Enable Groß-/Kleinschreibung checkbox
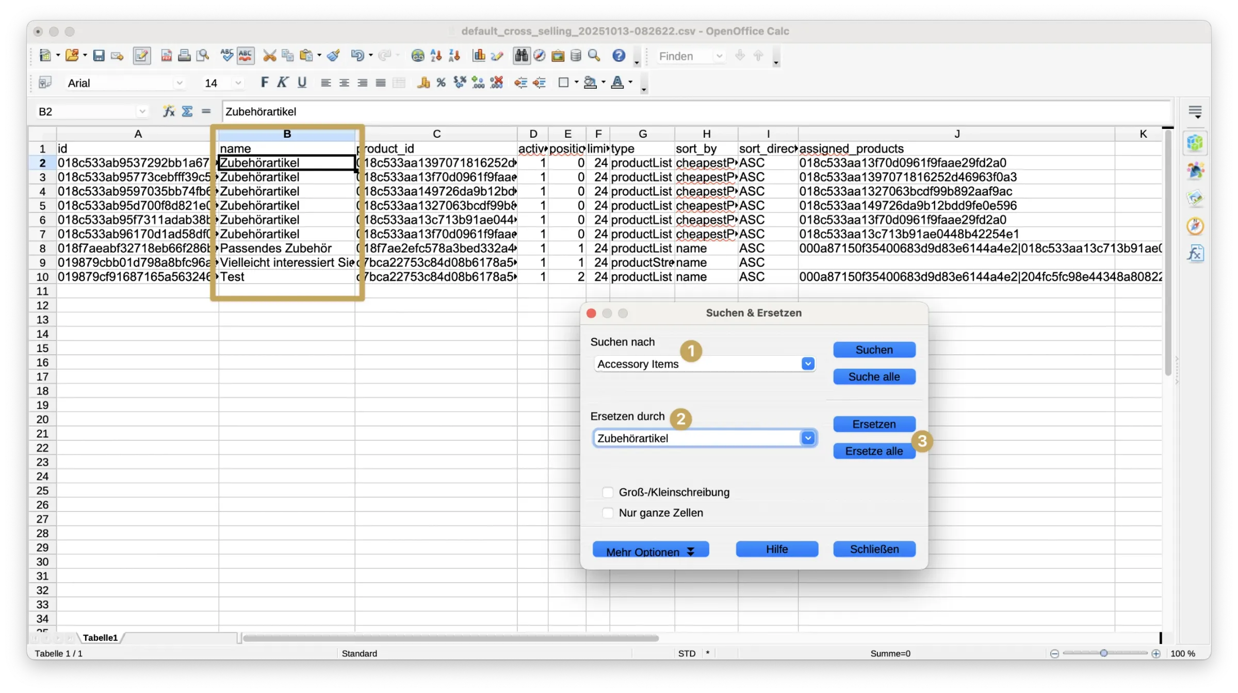Viewport: 1238px width, 693px height. [608, 492]
